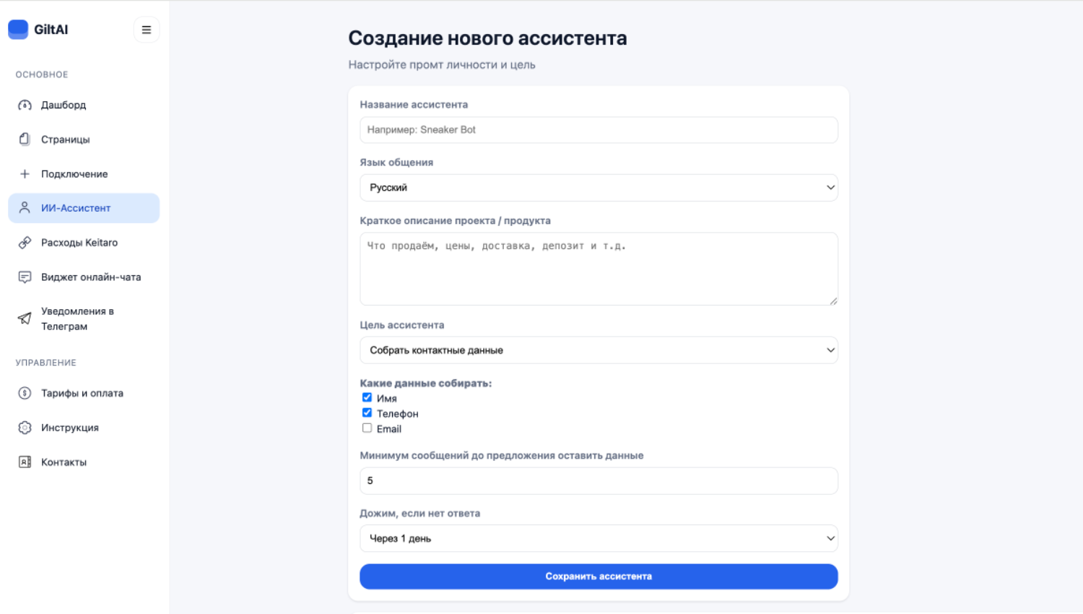Open the Язык общения dropdown
The height and width of the screenshot is (614, 1083).
pos(599,188)
